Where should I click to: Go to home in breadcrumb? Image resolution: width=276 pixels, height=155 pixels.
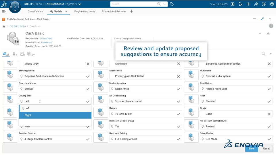coord(4,26)
